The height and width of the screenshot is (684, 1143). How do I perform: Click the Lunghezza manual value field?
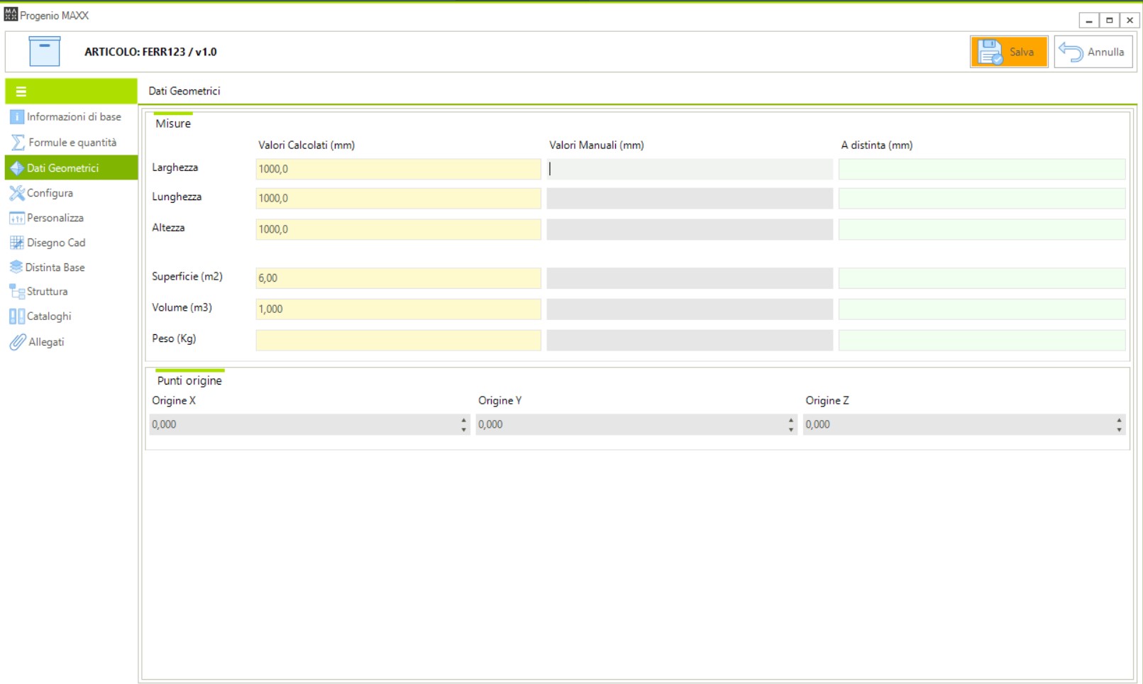click(x=690, y=199)
